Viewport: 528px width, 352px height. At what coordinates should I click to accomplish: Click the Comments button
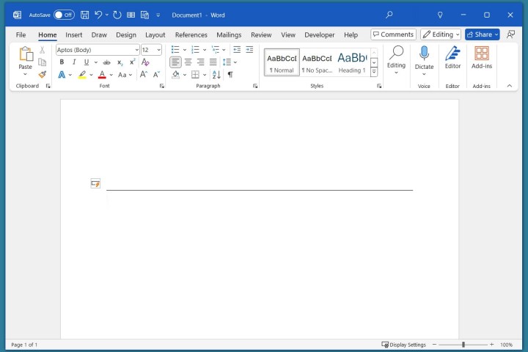click(393, 34)
